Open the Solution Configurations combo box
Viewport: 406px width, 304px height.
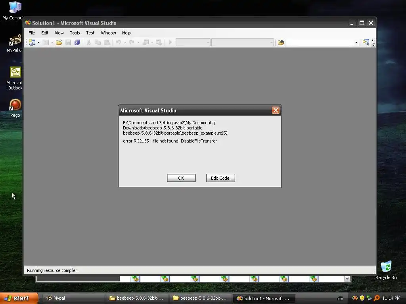pyautogui.click(x=193, y=42)
